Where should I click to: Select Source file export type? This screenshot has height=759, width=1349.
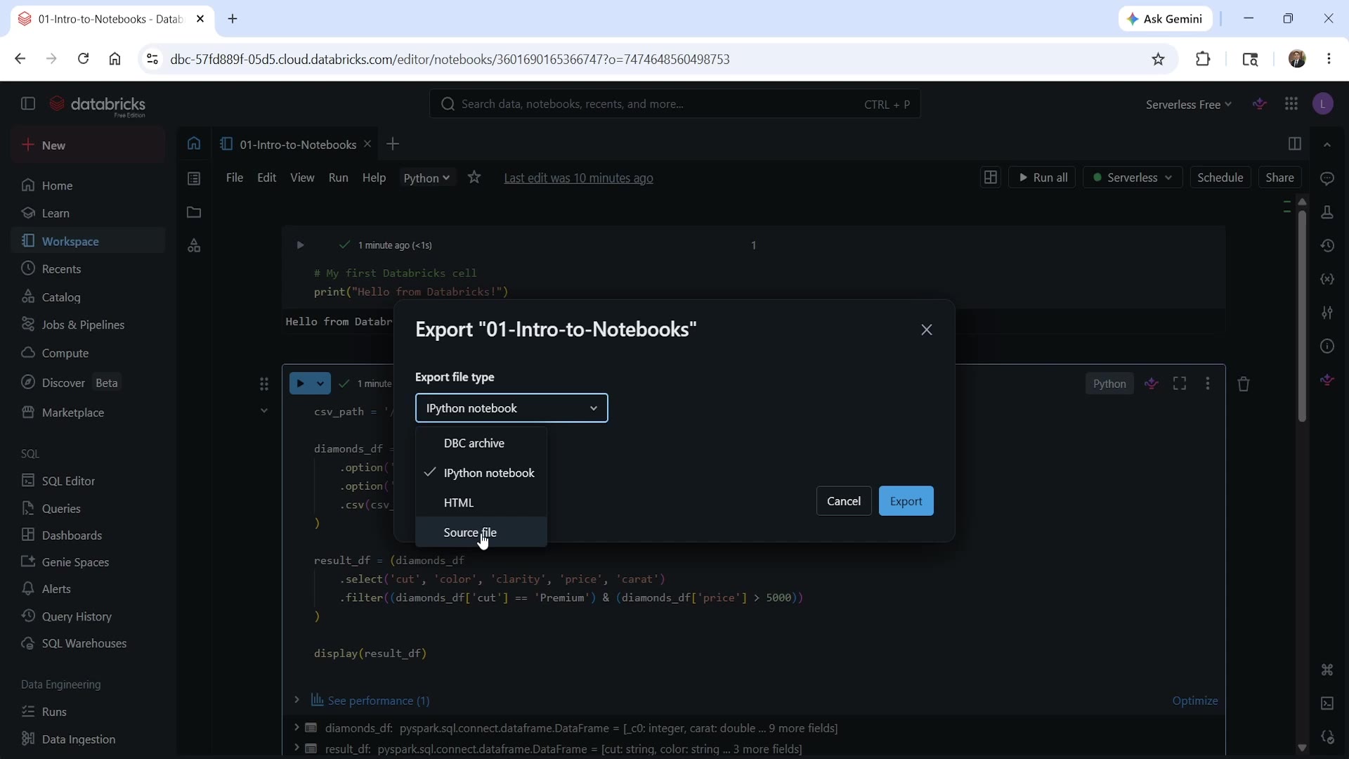click(x=481, y=532)
